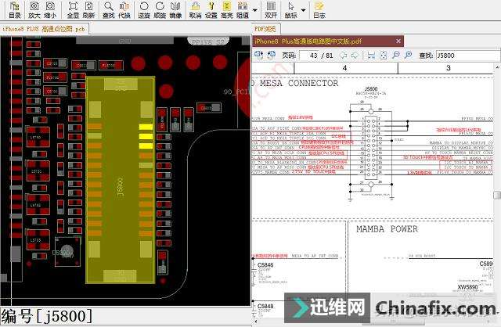
Task: Click the PDF scrollbar up arrow
Action: pos(497,67)
